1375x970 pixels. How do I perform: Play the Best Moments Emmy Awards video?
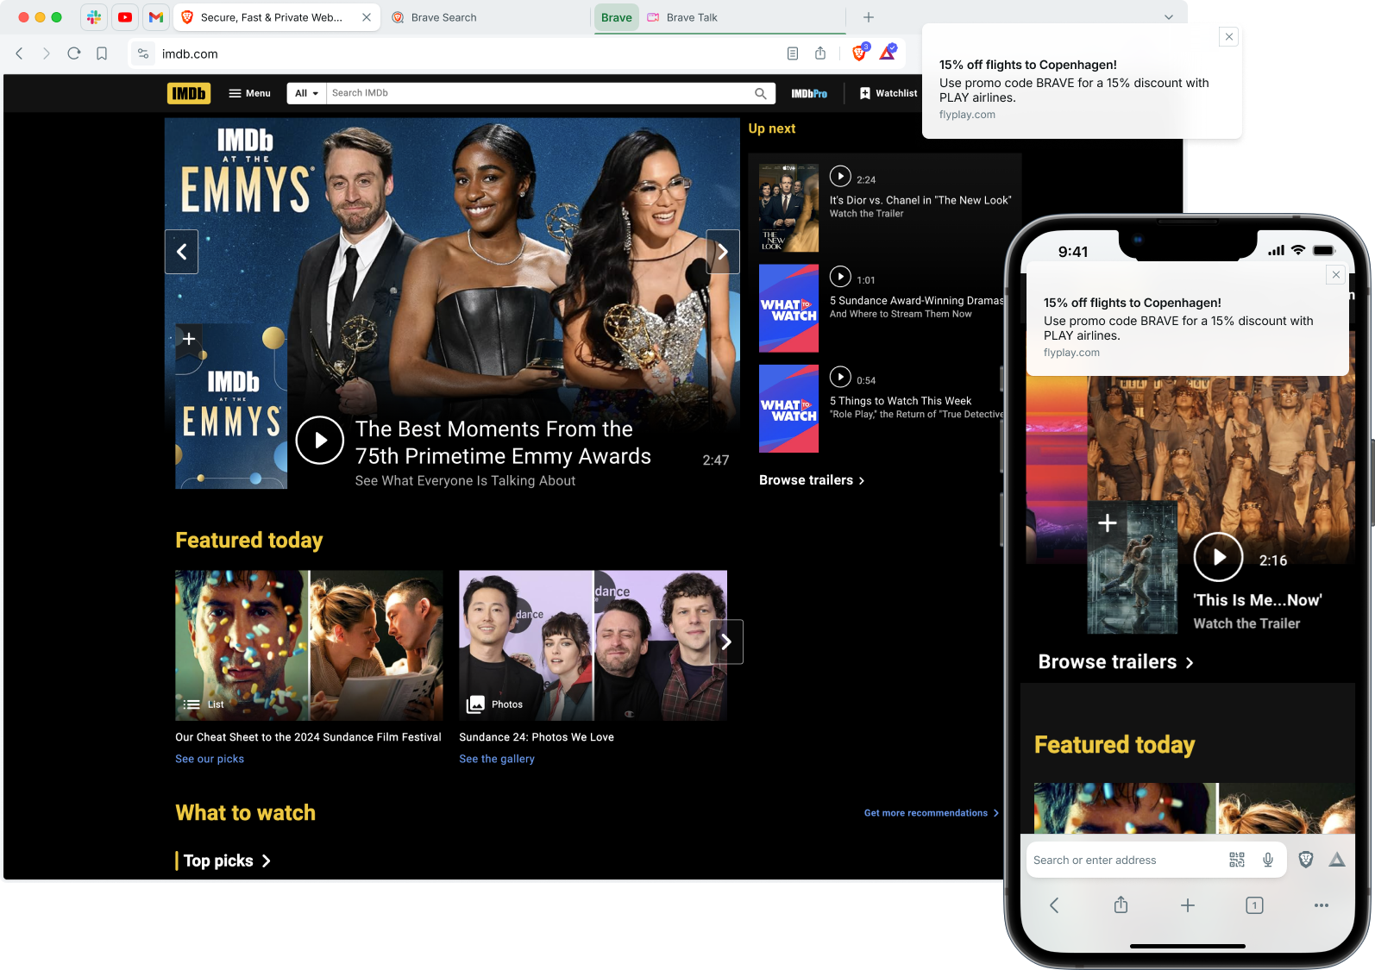click(x=320, y=441)
